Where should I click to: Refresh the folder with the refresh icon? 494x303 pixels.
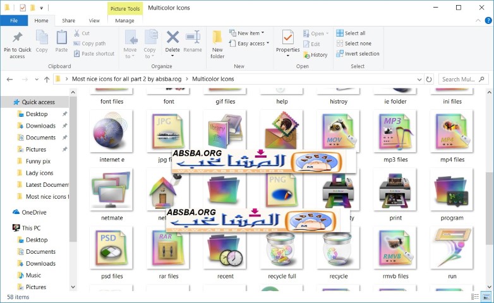[429, 80]
